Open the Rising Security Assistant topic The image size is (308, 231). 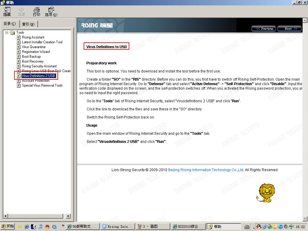[x=39, y=66]
